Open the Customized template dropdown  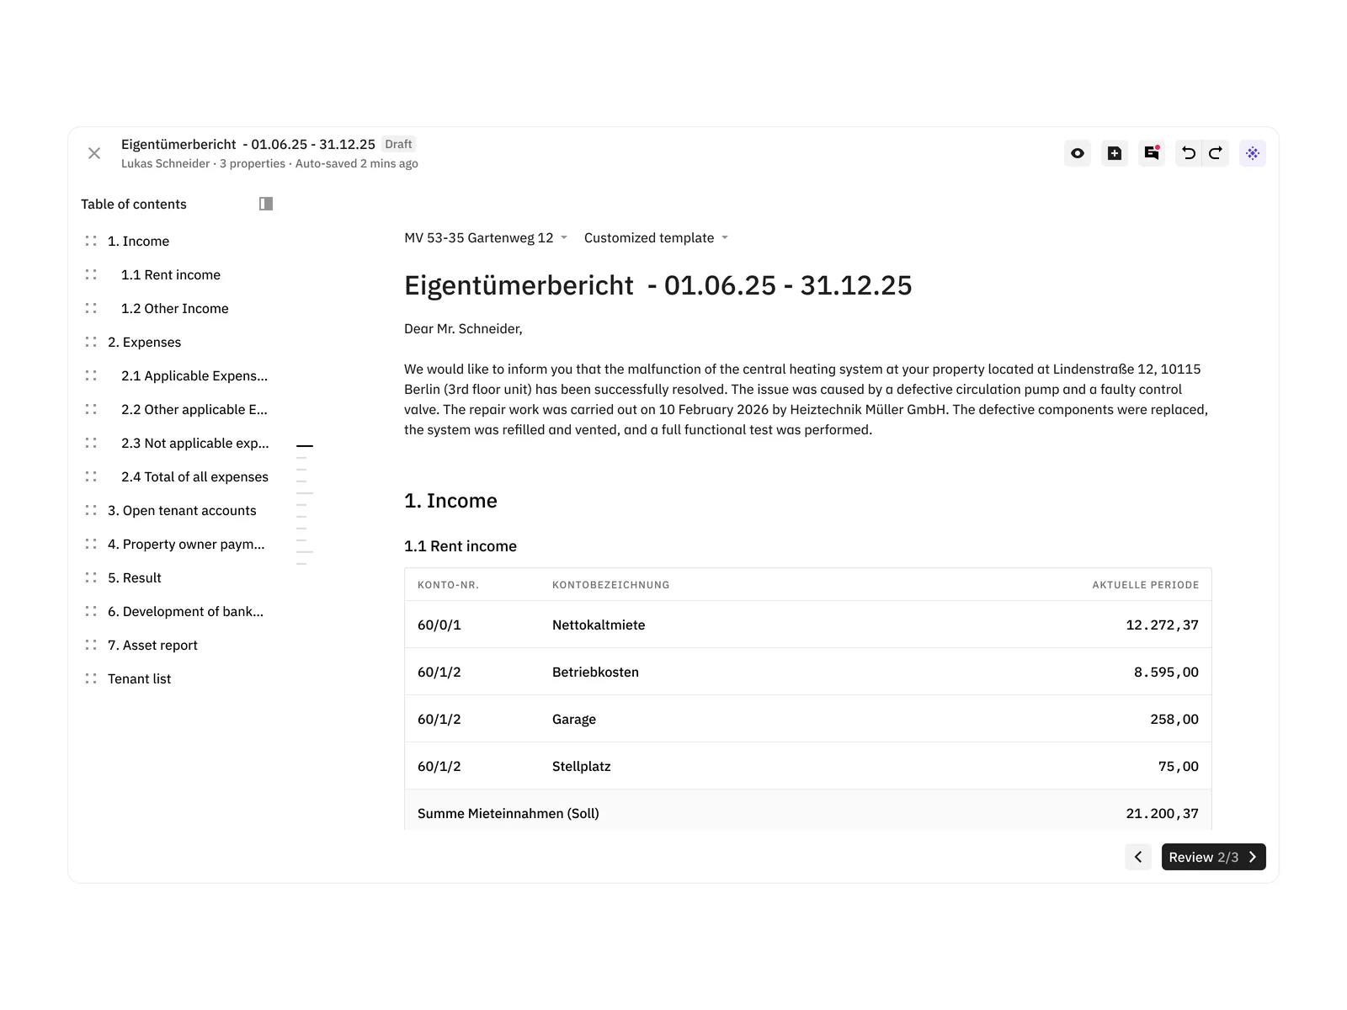pyautogui.click(x=656, y=238)
